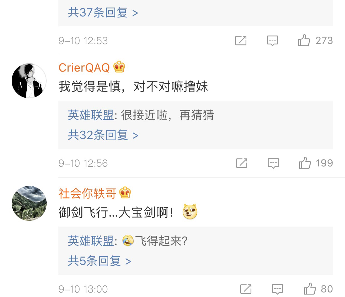Screen dimensions: 345x297
Task: Like the comment with 273 likes
Action: (304, 41)
